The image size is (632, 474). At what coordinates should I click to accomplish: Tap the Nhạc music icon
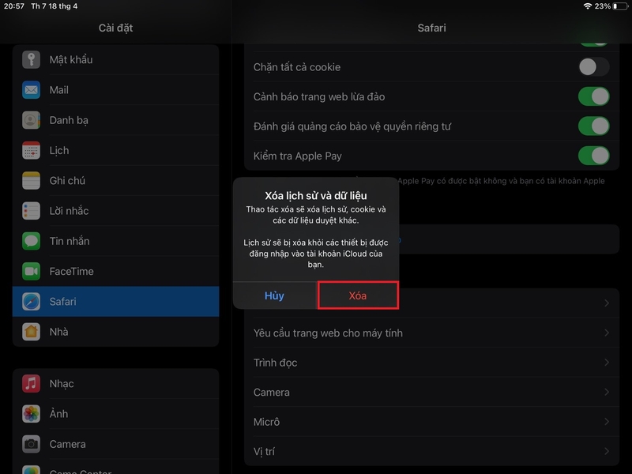click(31, 384)
